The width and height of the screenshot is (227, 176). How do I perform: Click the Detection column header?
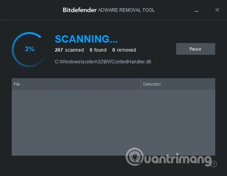pyautogui.click(x=178, y=84)
